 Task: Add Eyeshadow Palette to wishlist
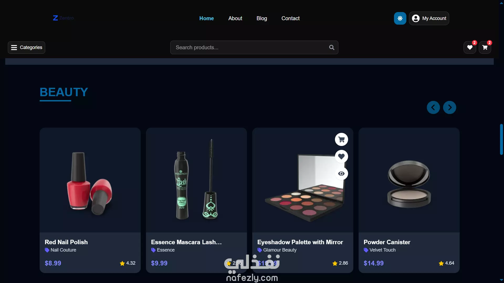point(342,156)
